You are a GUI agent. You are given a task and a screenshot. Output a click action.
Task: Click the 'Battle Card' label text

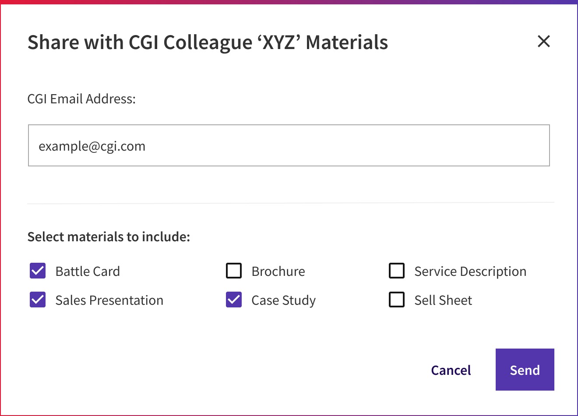(88, 271)
